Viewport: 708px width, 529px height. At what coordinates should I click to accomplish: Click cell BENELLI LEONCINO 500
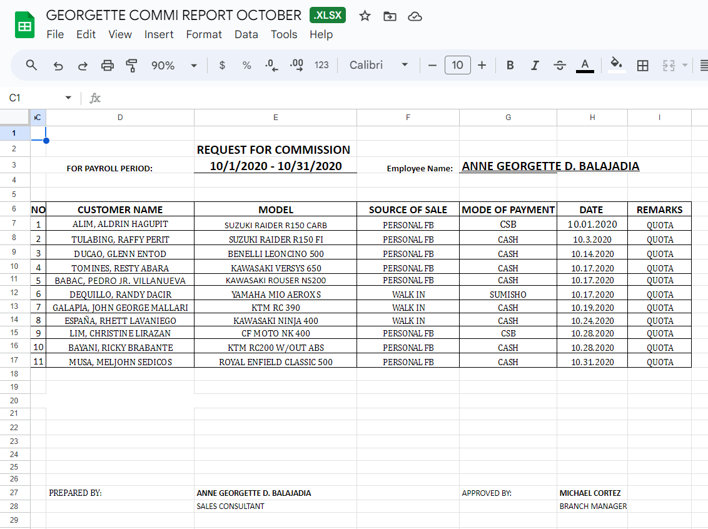click(x=275, y=254)
